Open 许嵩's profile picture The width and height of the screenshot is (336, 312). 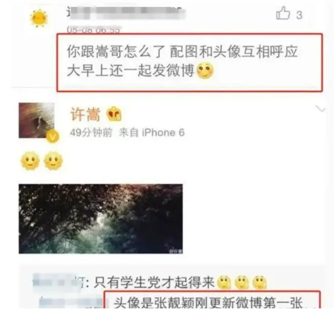coord(36,120)
